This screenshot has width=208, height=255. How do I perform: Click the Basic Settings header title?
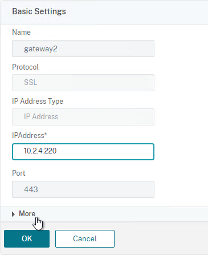coord(39,11)
